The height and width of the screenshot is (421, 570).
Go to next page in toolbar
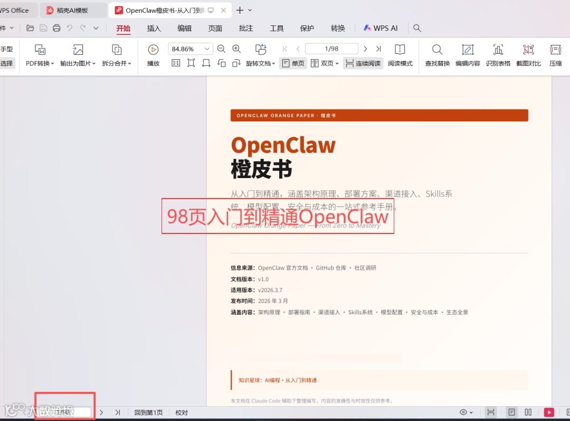365,49
